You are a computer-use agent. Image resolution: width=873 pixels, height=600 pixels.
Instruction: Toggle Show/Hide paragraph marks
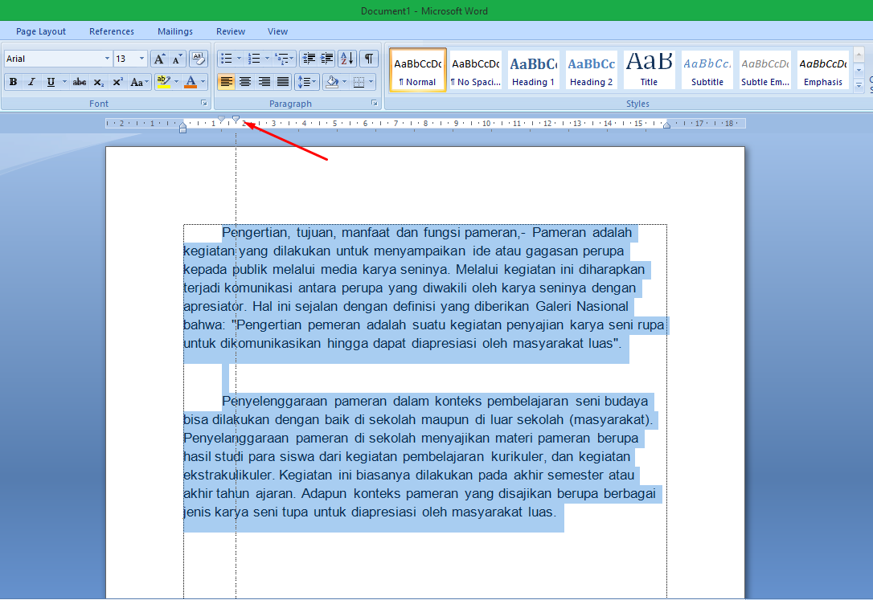click(369, 59)
